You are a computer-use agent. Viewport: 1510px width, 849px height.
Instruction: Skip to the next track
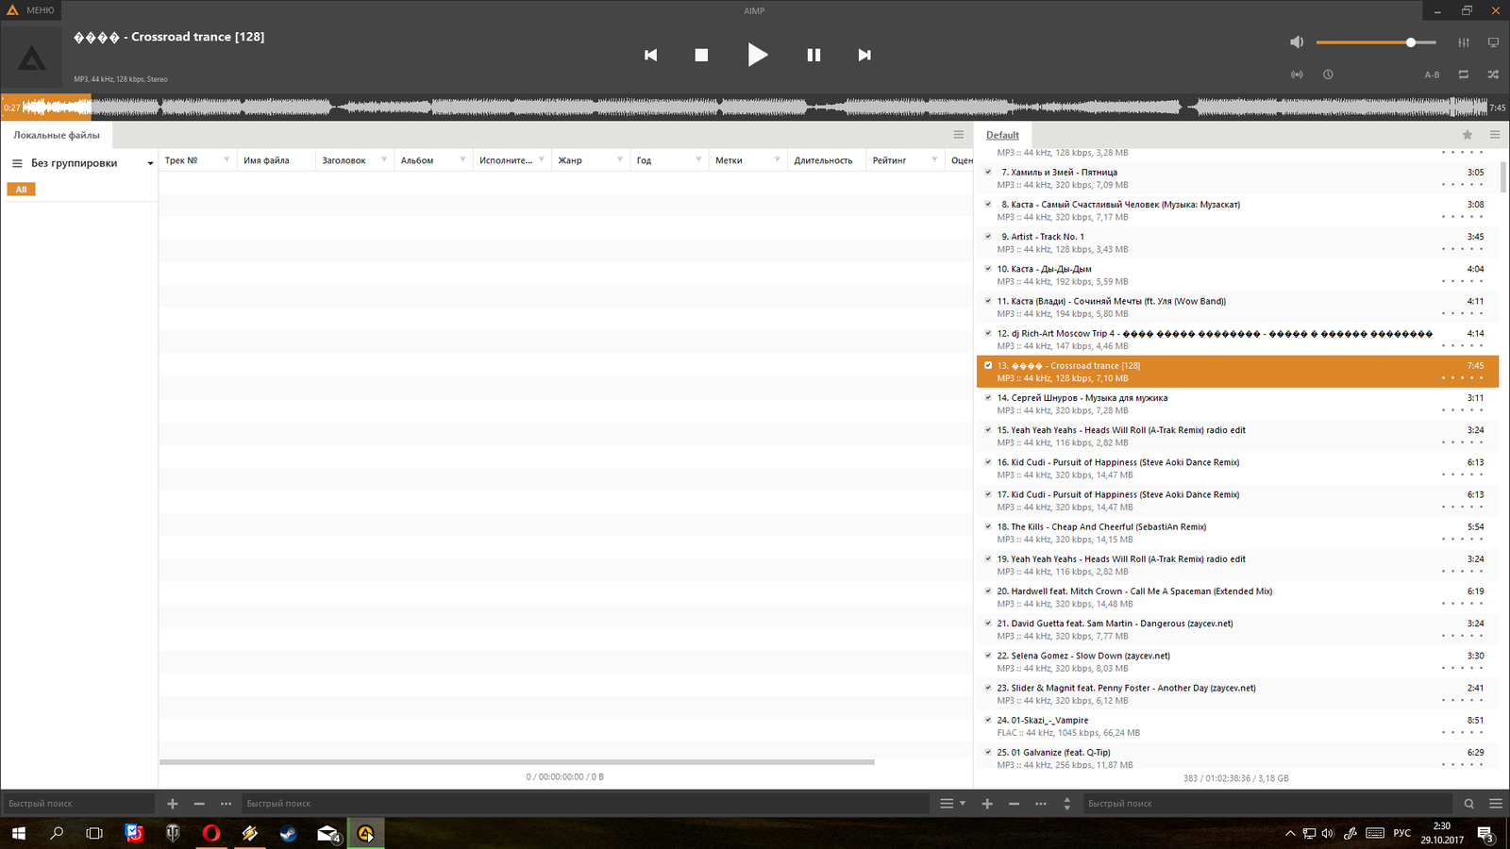pos(864,55)
